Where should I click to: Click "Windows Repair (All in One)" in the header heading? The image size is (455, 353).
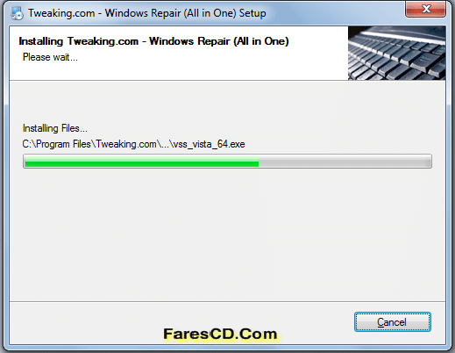219,41
